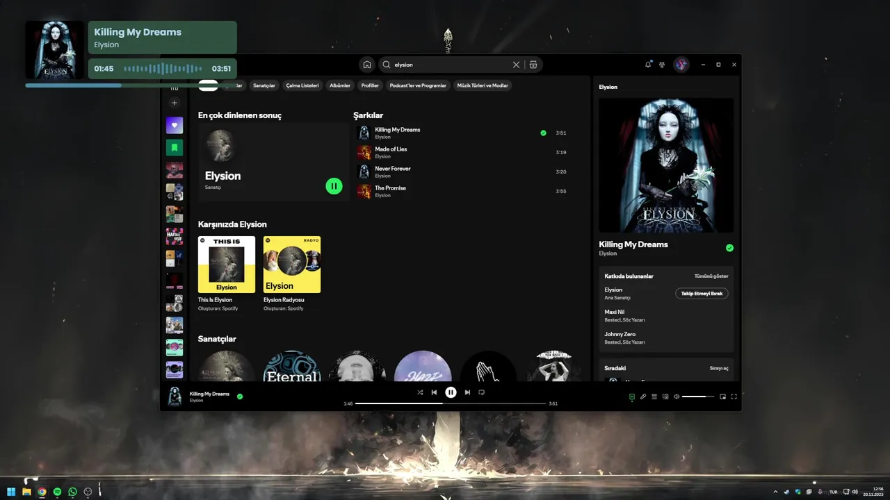Adjust the volume slider
The image size is (890, 500).
pos(698,397)
